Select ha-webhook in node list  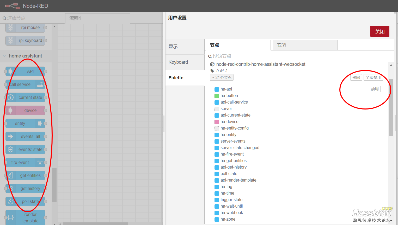pos(231,213)
